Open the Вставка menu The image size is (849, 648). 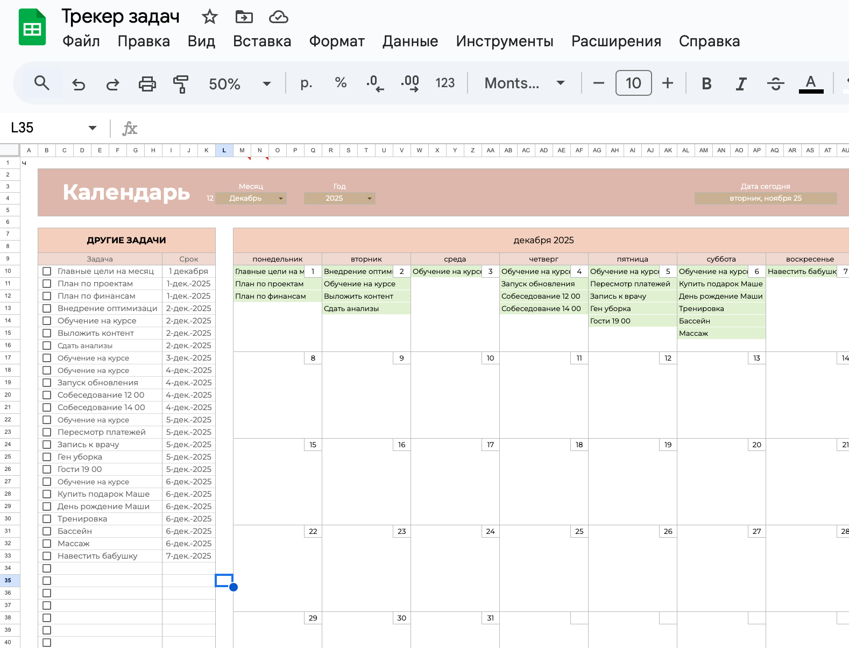[x=262, y=41]
